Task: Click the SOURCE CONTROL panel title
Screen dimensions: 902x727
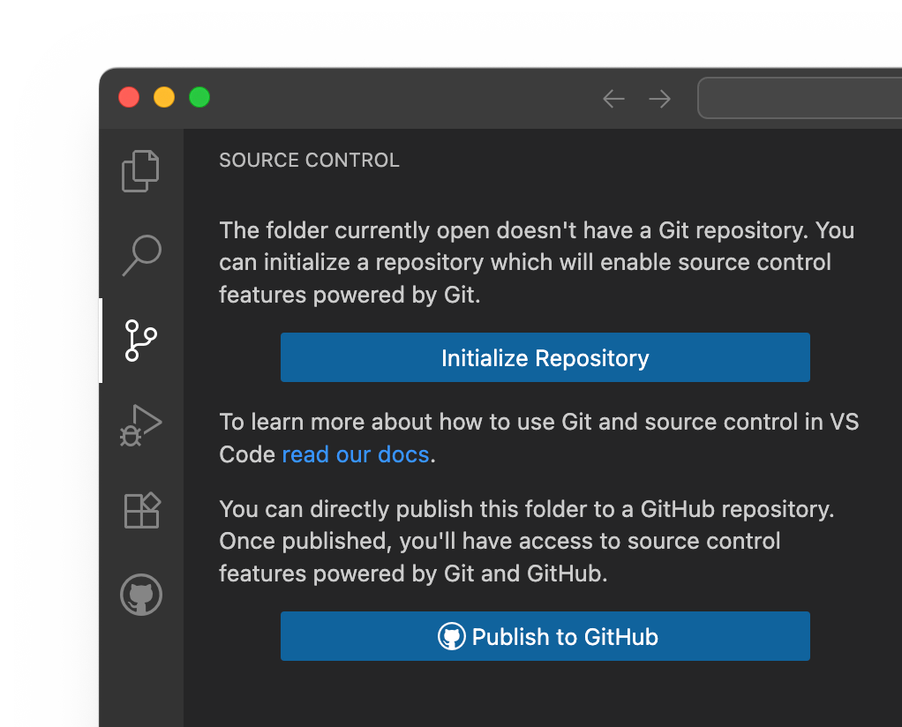Action: tap(309, 161)
